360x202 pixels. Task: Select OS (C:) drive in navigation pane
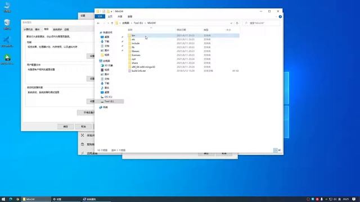click(x=108, y=97)
